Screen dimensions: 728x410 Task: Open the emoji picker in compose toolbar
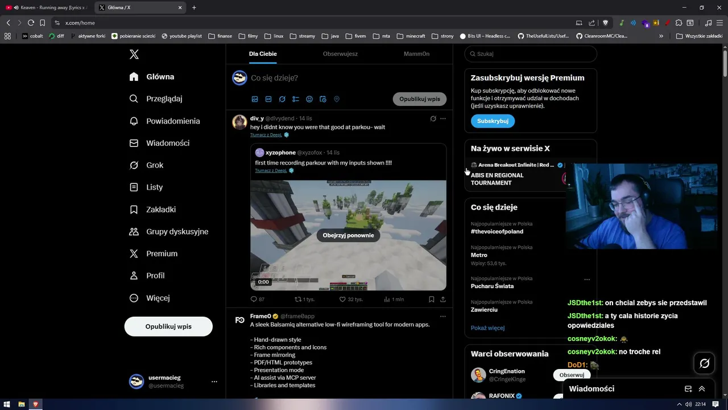(309, 99)
